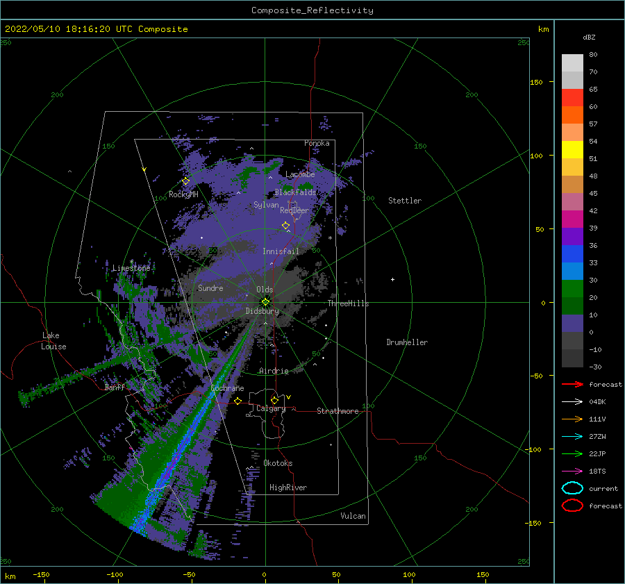Click the Cochrane town label
Screen dimensions: 625x584
(x=227, y=388)
